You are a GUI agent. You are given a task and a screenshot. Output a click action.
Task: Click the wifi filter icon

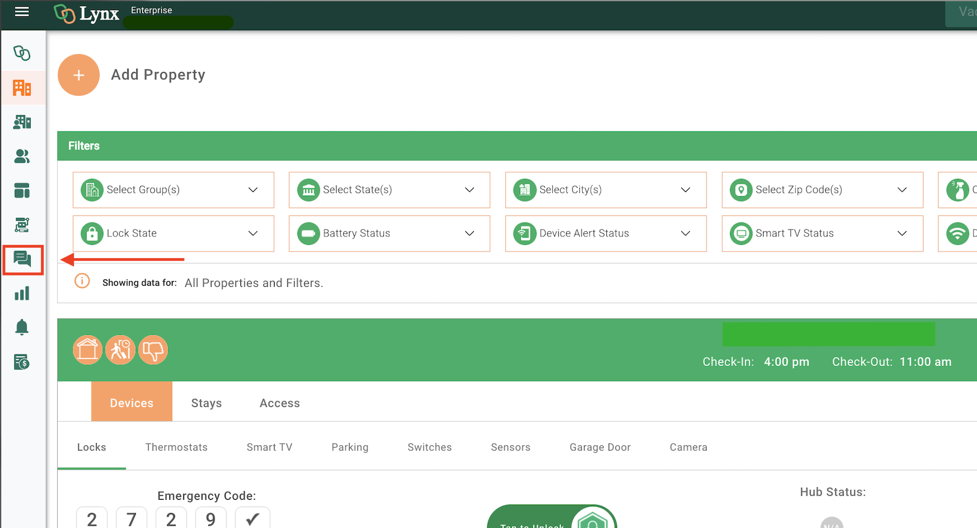tap(957, 233)
